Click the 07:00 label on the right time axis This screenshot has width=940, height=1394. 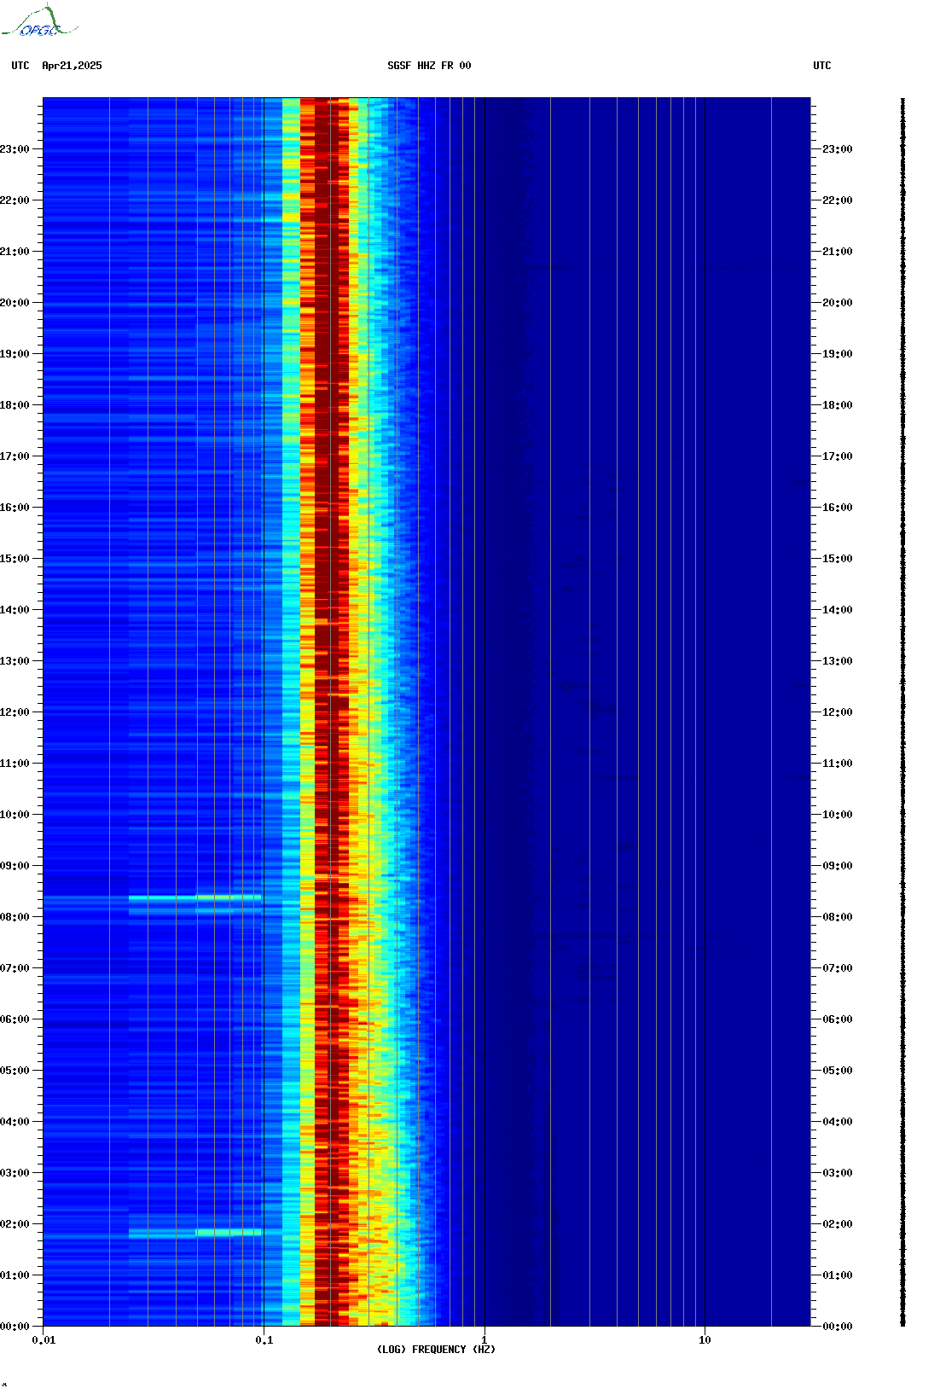tap(838, 968)
